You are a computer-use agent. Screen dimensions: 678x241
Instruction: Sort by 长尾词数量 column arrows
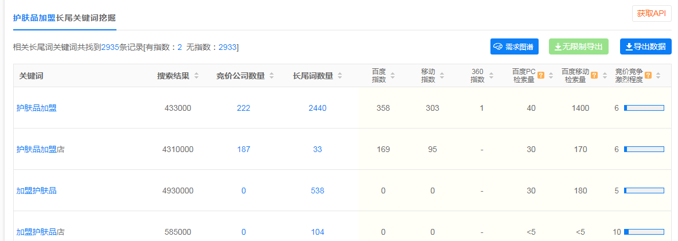(x=340, y=76)
